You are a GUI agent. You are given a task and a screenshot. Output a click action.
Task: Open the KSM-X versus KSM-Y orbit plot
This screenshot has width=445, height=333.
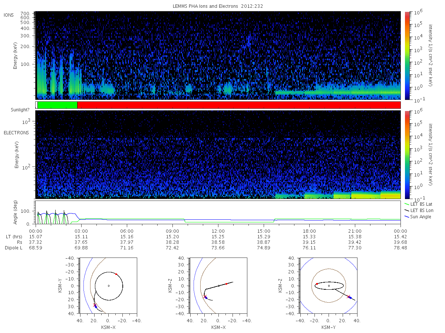(x=108, y=286)
